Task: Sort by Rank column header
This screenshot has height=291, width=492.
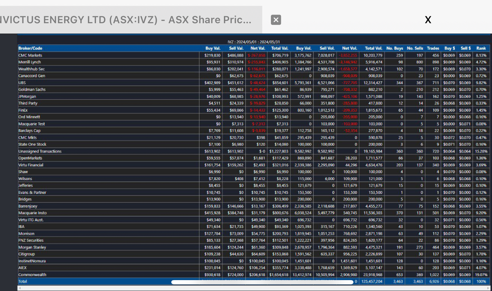Action: click(481, 48)
